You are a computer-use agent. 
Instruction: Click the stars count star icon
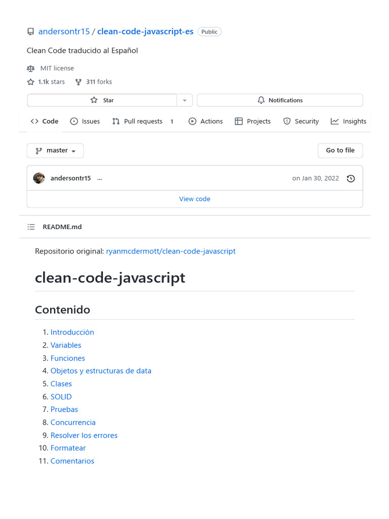pos(31,82)
